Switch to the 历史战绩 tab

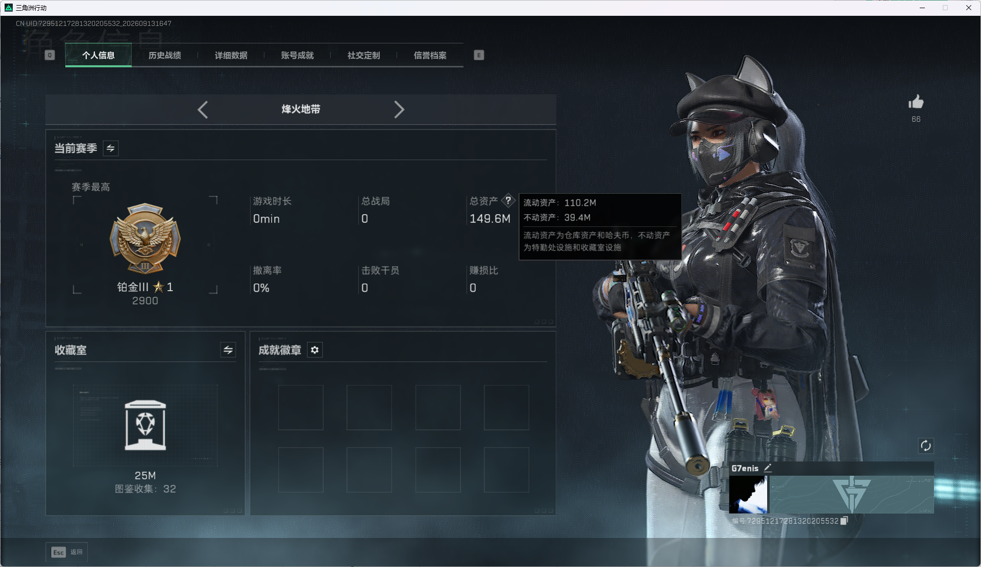pos(165,55)
